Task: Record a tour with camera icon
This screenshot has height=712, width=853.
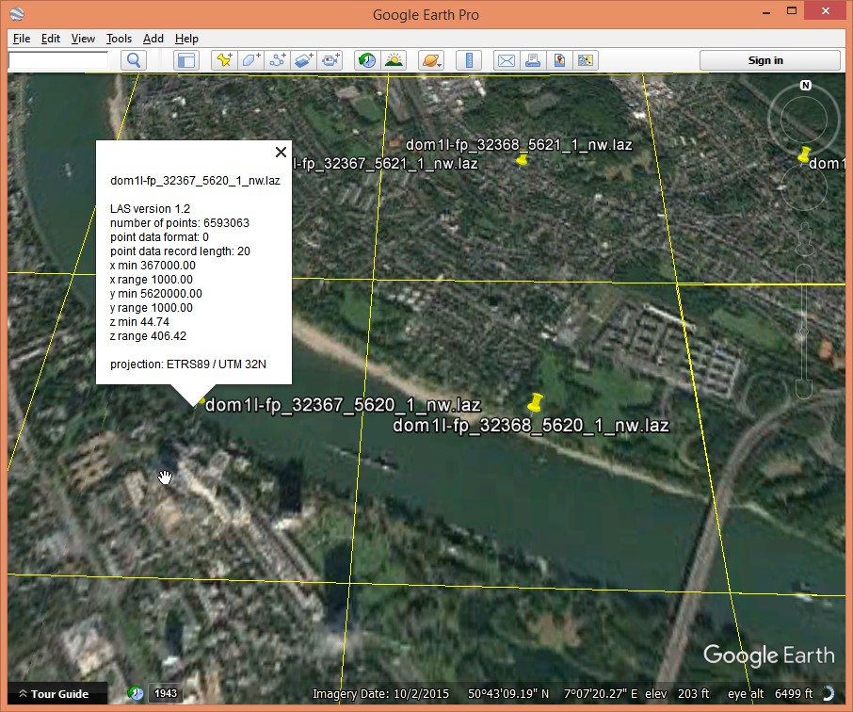Action: 330,60
